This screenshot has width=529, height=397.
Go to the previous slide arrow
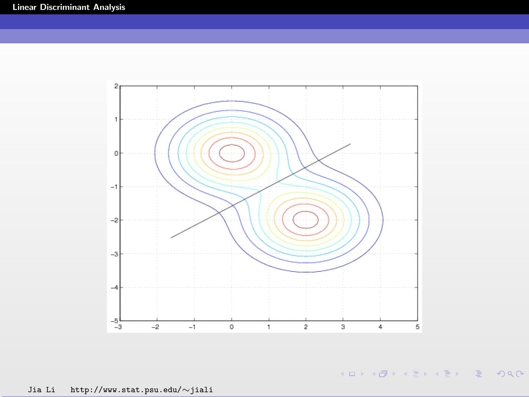click(342, 373)
